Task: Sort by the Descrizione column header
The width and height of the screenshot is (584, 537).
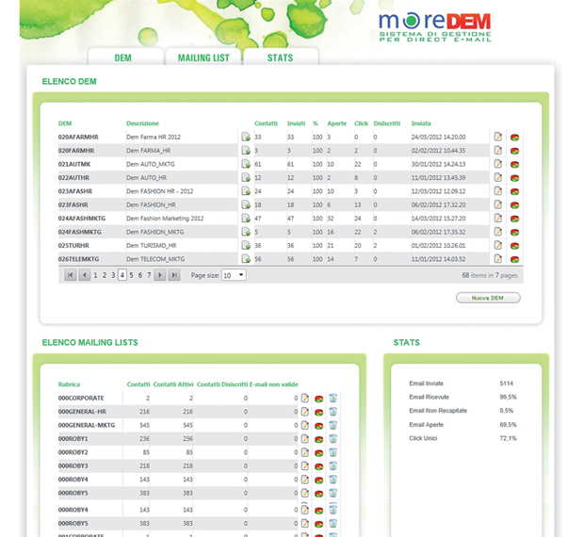Action: (x=142, y=123)
